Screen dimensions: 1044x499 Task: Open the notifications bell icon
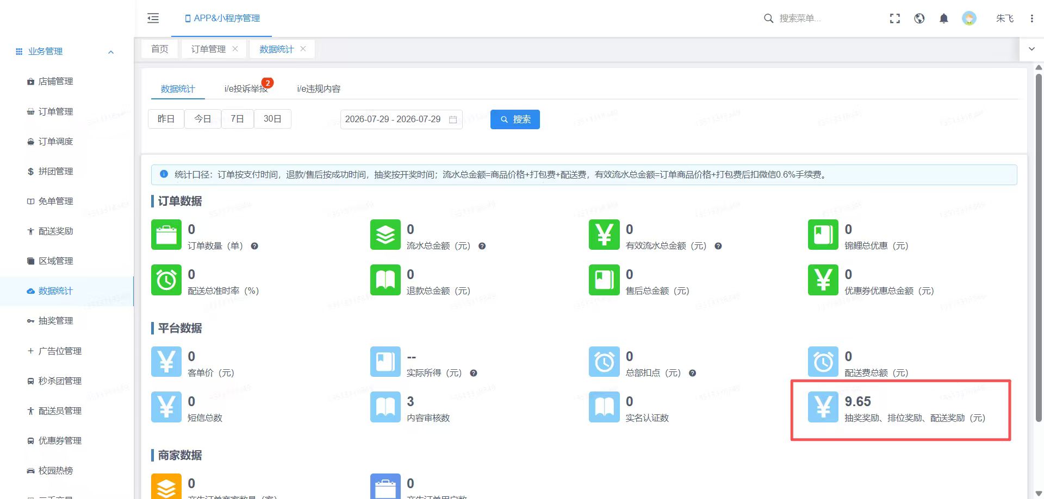[943, 18]
